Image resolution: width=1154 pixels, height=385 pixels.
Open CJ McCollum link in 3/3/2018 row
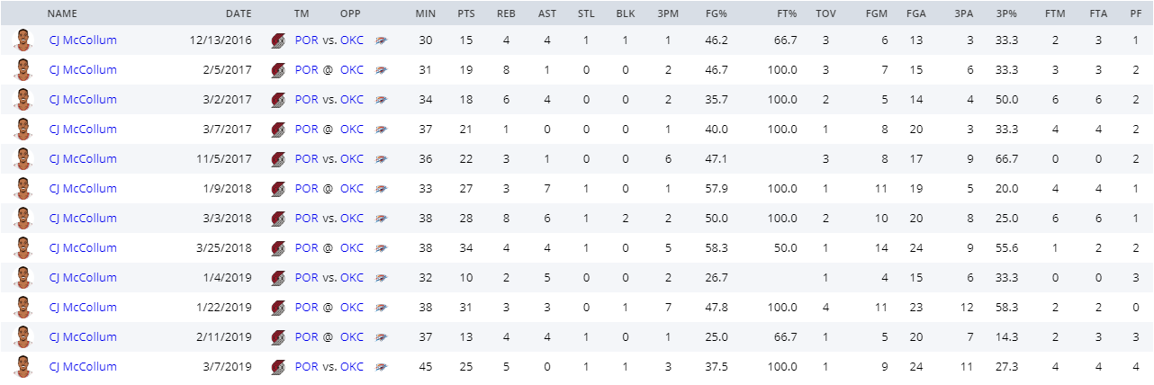83,219
